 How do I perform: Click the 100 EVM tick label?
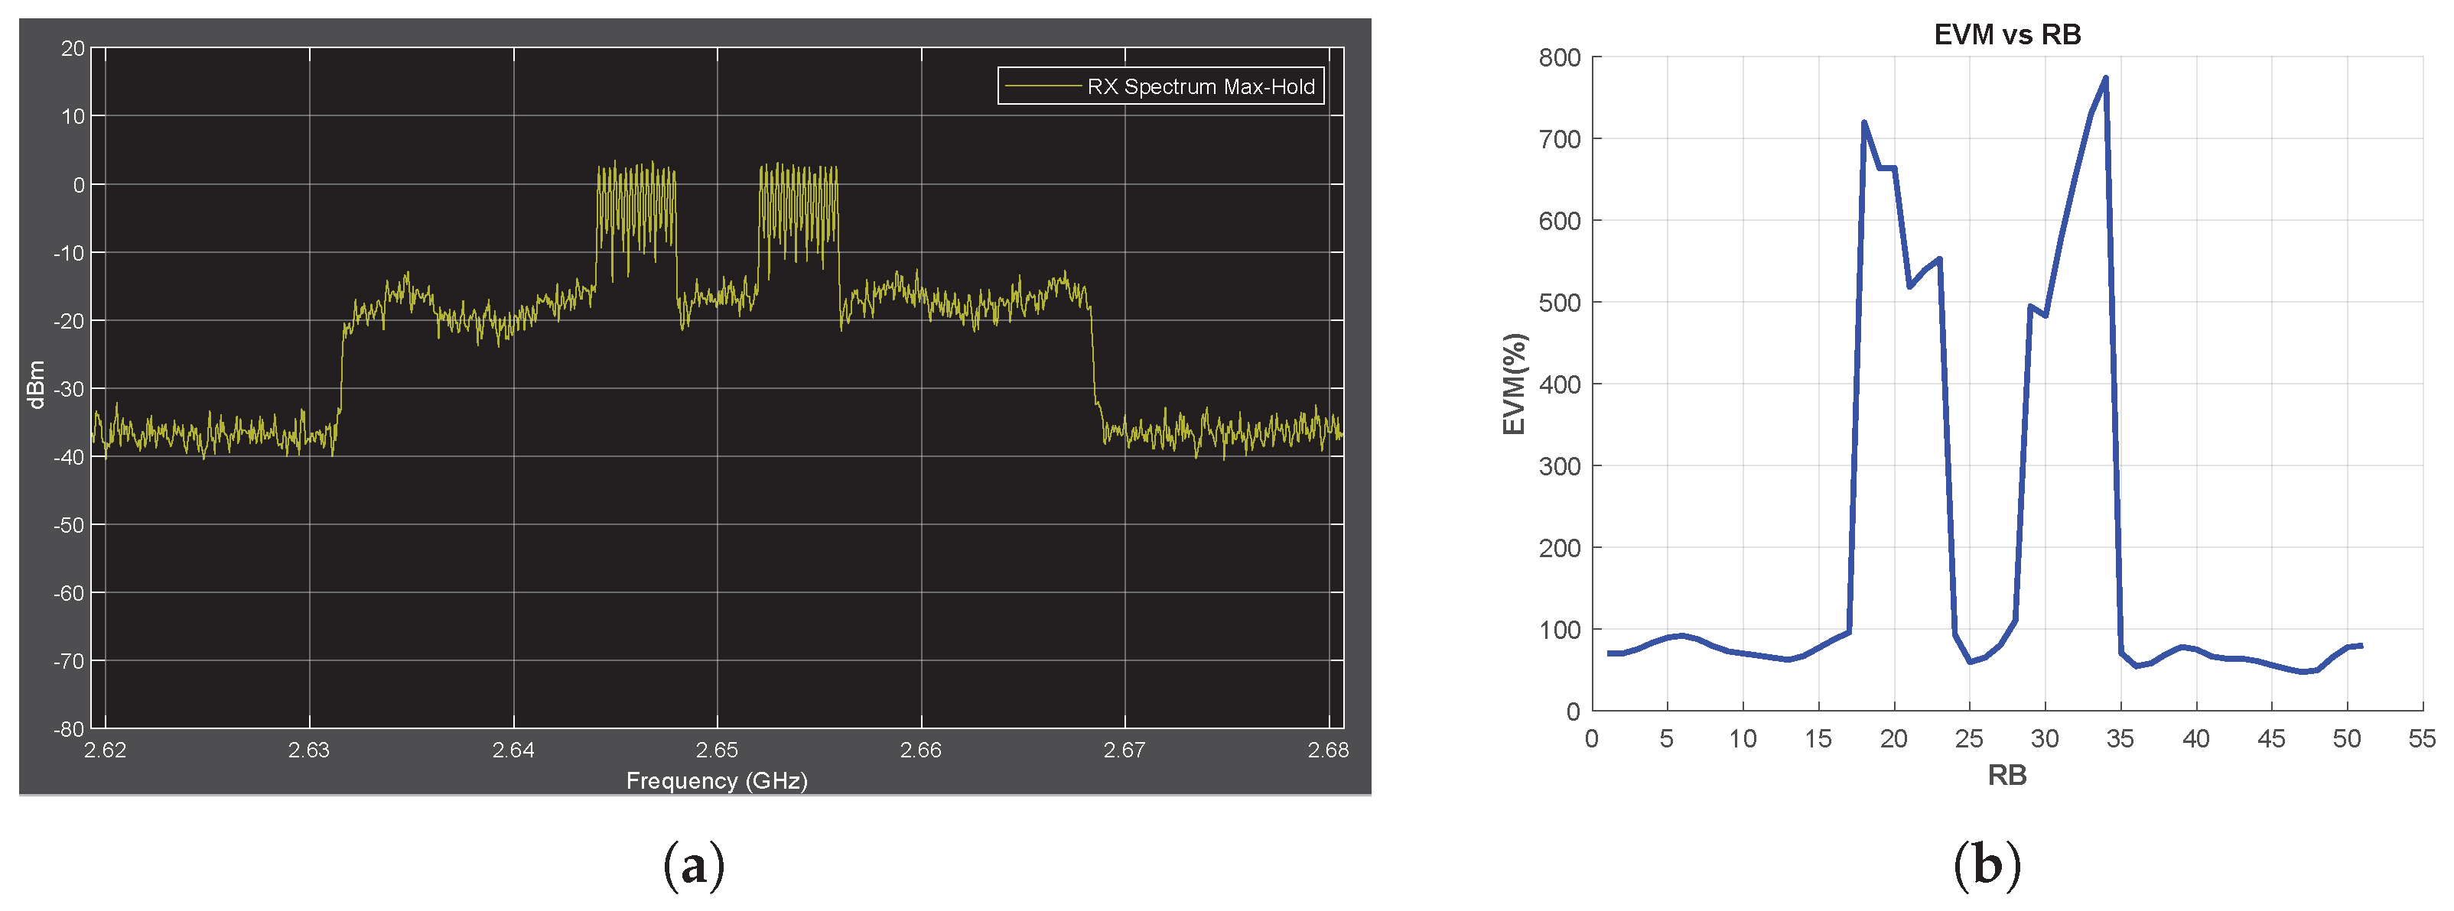[1560, 631]
